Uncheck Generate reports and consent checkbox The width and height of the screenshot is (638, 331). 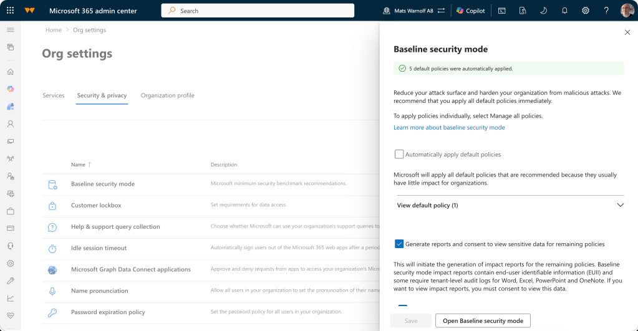coord(399,244)
